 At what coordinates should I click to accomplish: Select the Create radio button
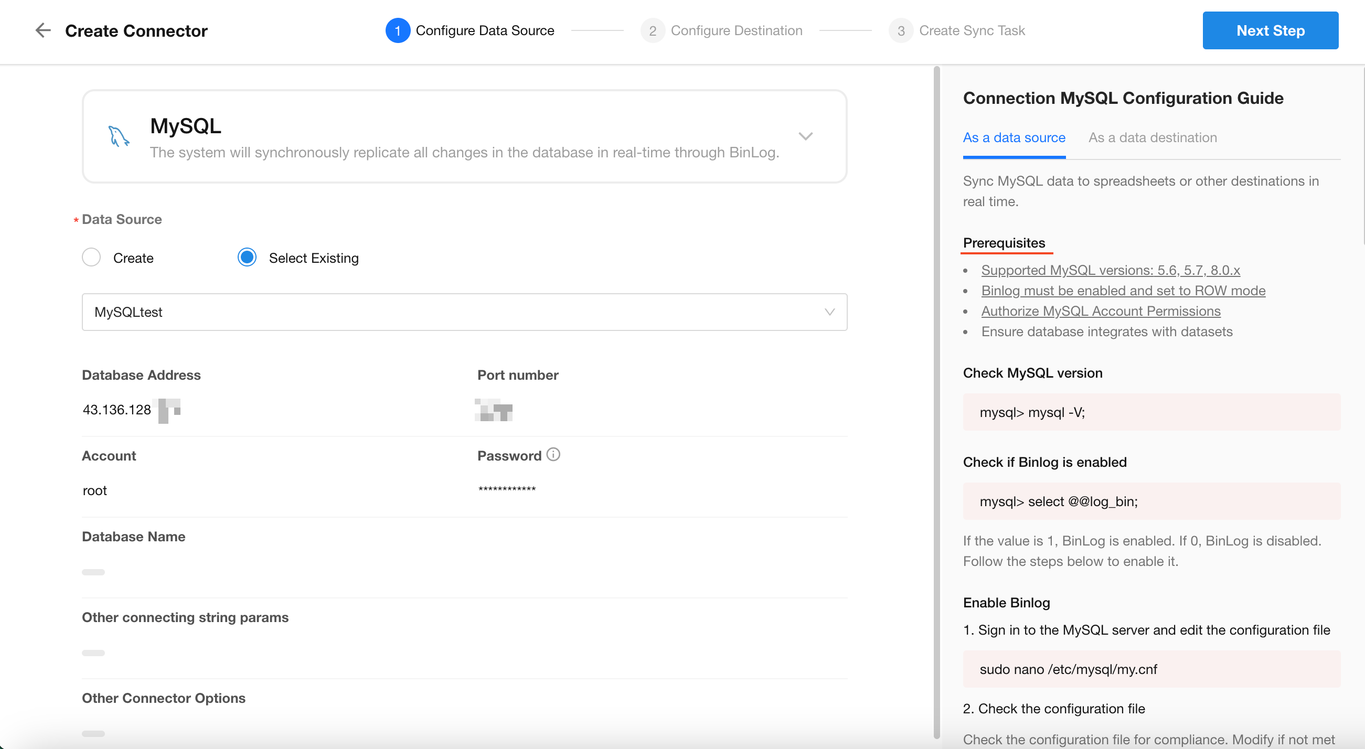(91, 258)
